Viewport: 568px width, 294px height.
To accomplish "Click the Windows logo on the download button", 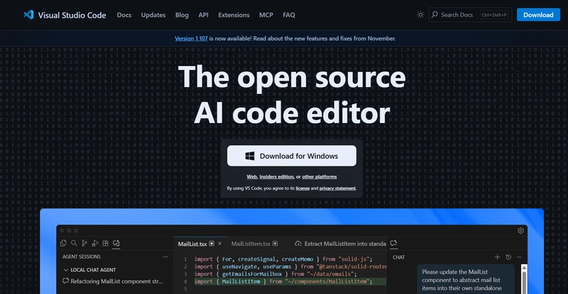I will (x=250, y=156).
